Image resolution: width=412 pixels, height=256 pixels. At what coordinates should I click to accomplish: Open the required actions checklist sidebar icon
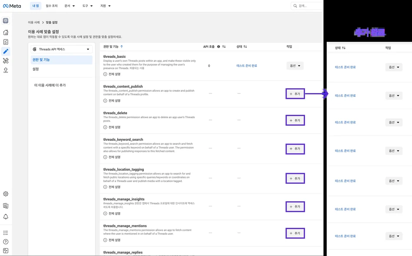[x=6, y=42]
